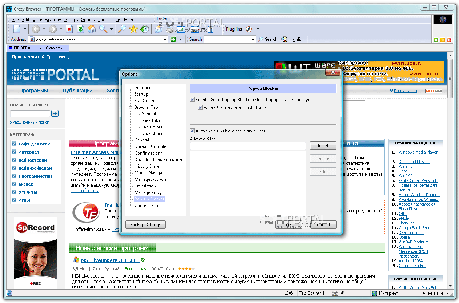Click the Plug-ins Flash blocker icon
Viewport: 459px width, 303px height.
point(249,29)
